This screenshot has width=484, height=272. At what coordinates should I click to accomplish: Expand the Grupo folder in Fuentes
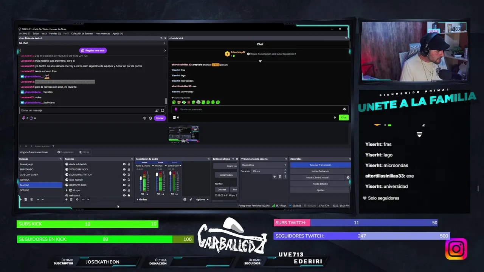pyautogui.click(x=67, y=190)
